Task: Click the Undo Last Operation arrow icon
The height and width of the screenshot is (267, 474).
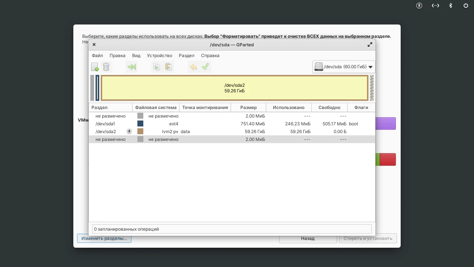Action: pyautogui.click(x=193, y=67)
